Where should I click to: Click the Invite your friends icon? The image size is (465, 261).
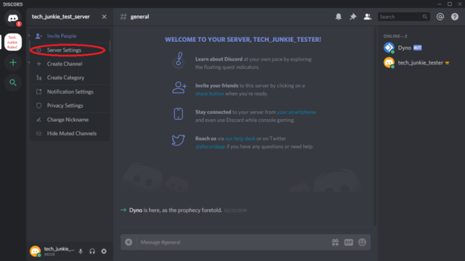point(179,87)
